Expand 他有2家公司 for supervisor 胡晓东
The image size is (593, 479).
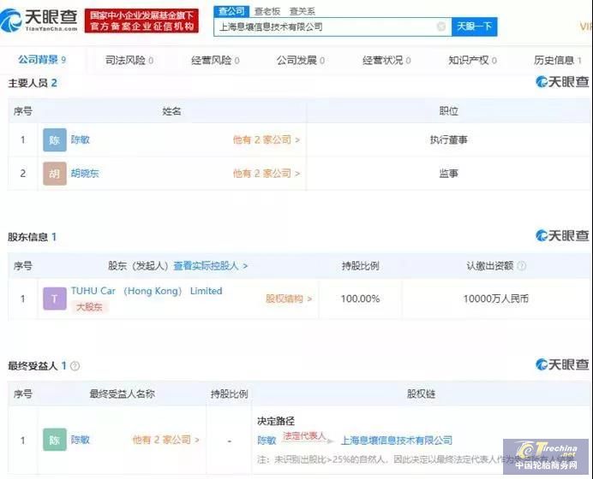coord(267,174)
